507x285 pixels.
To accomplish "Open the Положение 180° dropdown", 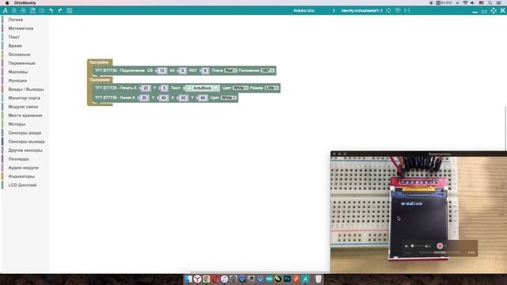I will tap(268, 70).
